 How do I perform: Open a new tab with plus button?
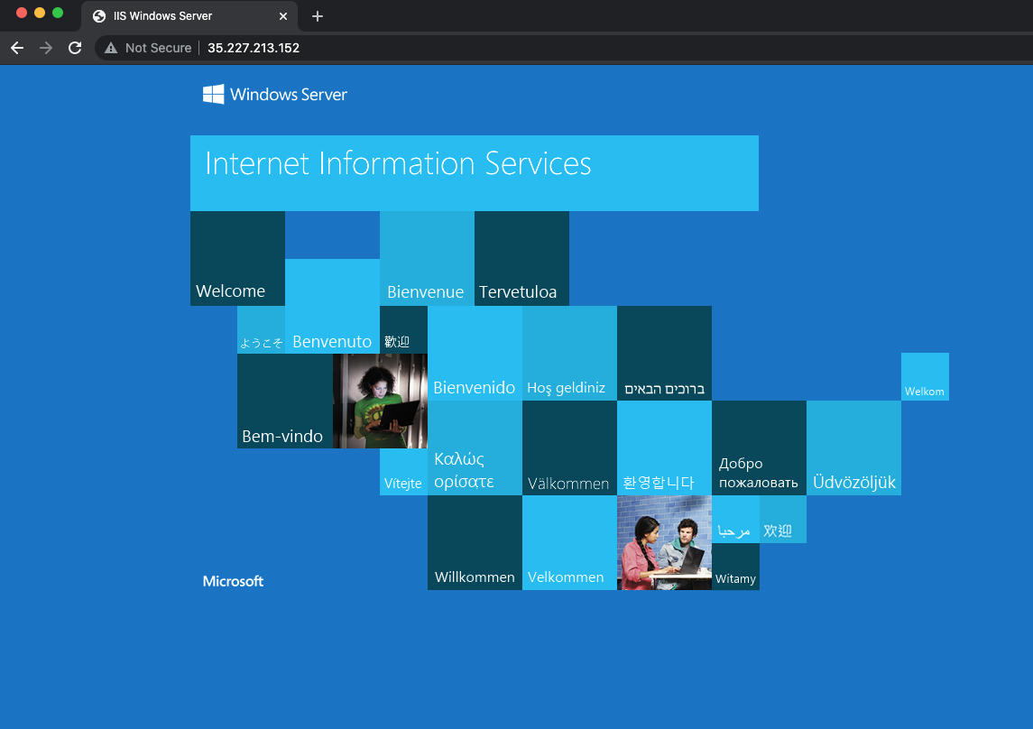(x=318, y=16)
